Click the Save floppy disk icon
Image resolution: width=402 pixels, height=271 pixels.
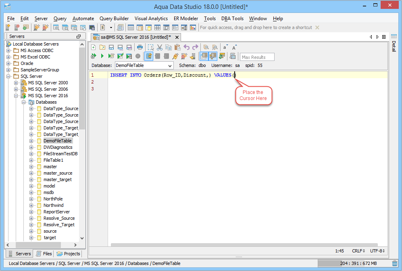pos(111,47)
